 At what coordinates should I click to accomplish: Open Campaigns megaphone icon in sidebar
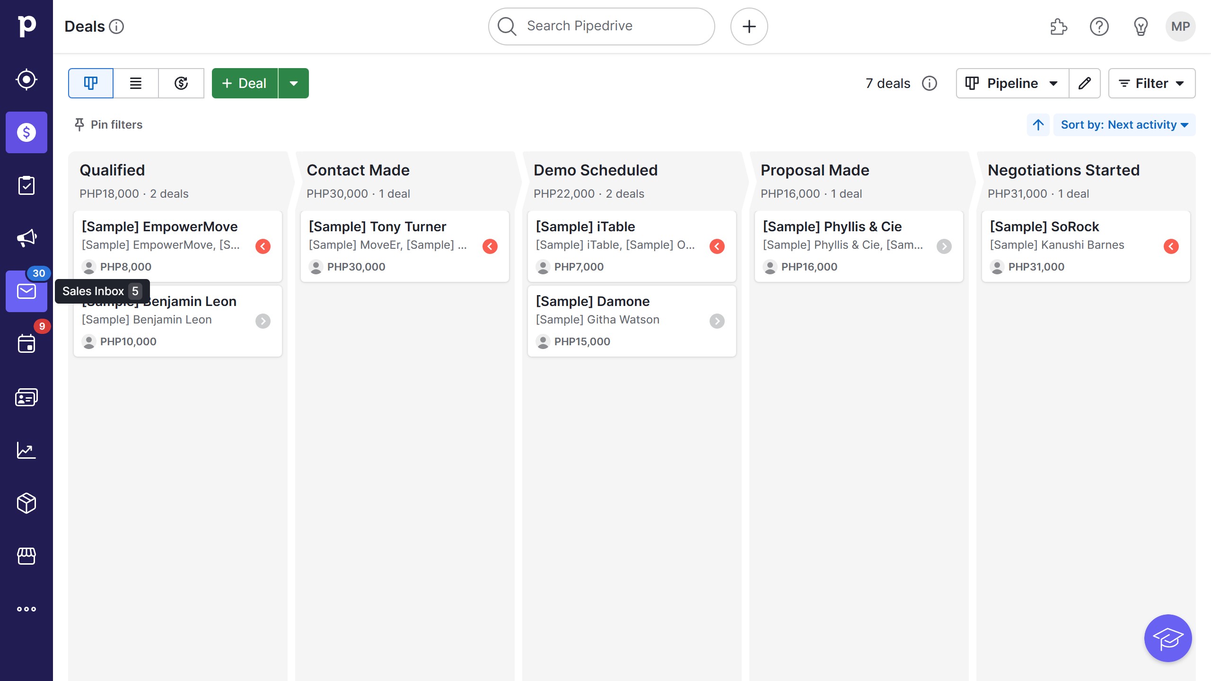point(26,238)
